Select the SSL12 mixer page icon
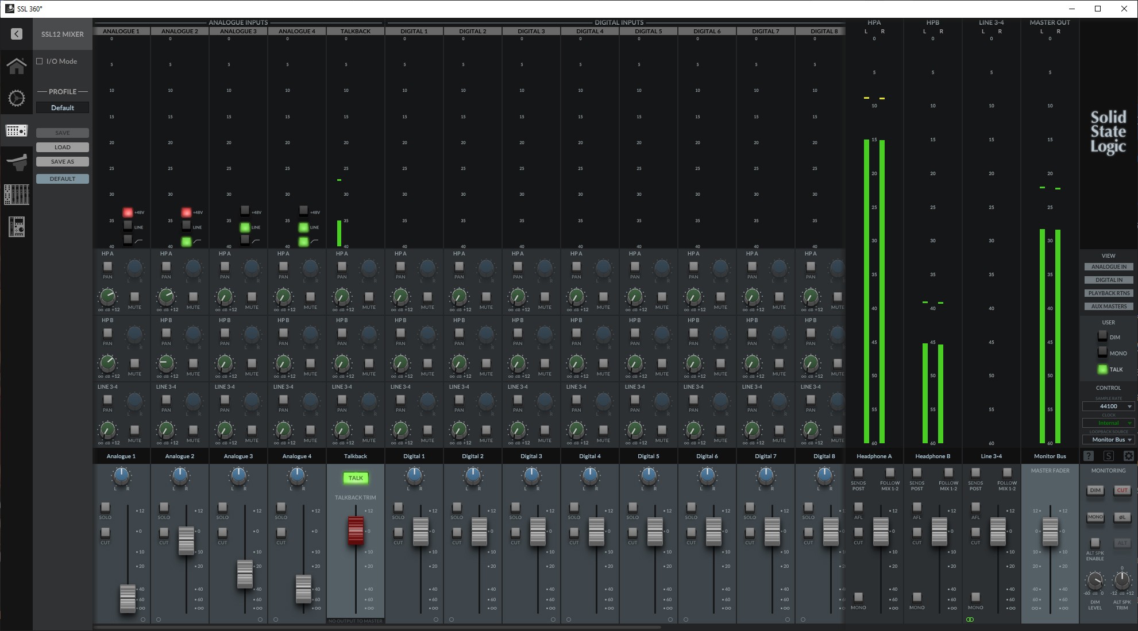 pos(16,130)
